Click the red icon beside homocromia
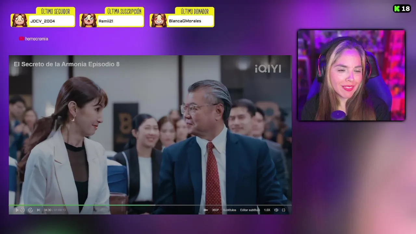This screenshot has width=416, height=234. (x=21, y=39)
